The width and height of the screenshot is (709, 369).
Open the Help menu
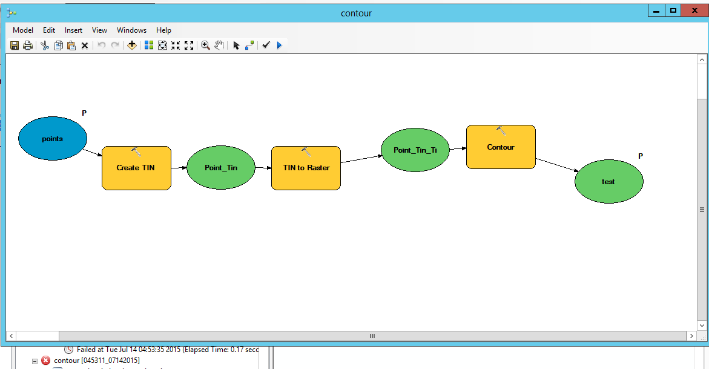point(163,30)
